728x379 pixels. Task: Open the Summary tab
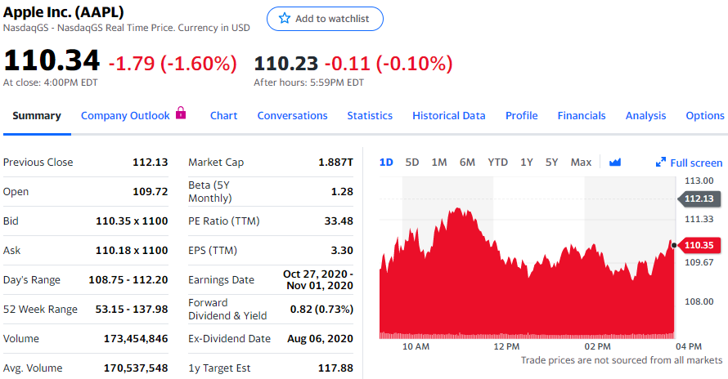click(37, 115)
